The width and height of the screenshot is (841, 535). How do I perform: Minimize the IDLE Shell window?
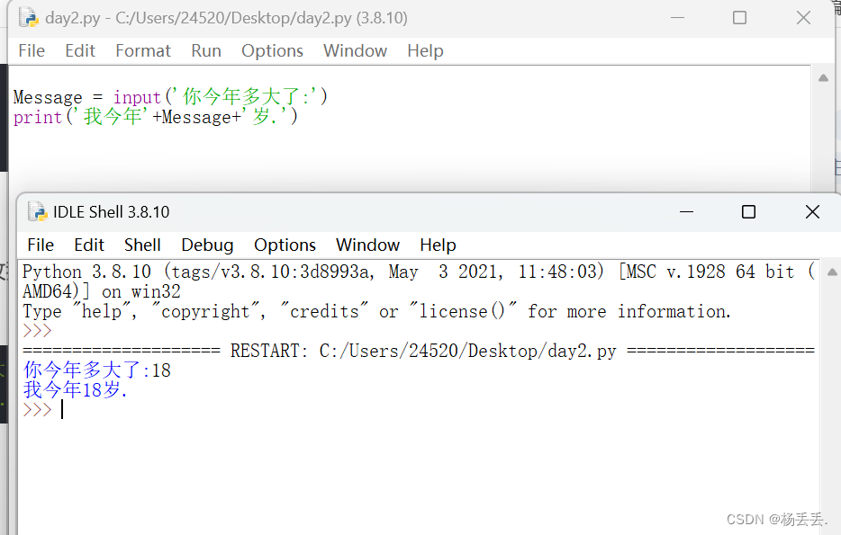pyautogui.click(x=686, y=212)
